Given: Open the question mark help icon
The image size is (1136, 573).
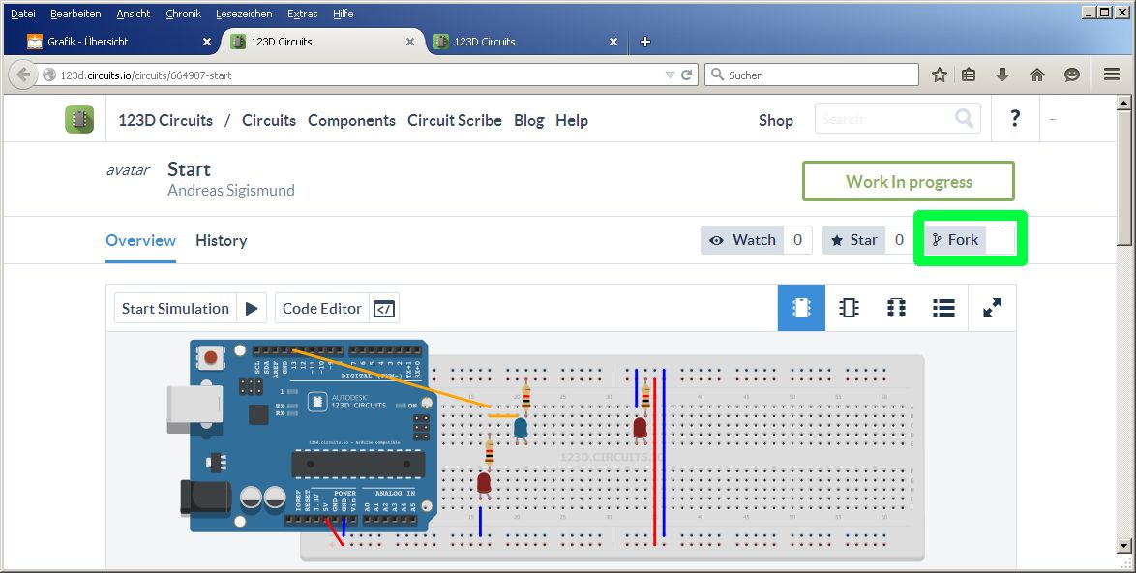Looking at the screenshot, I should (1015, 118).
